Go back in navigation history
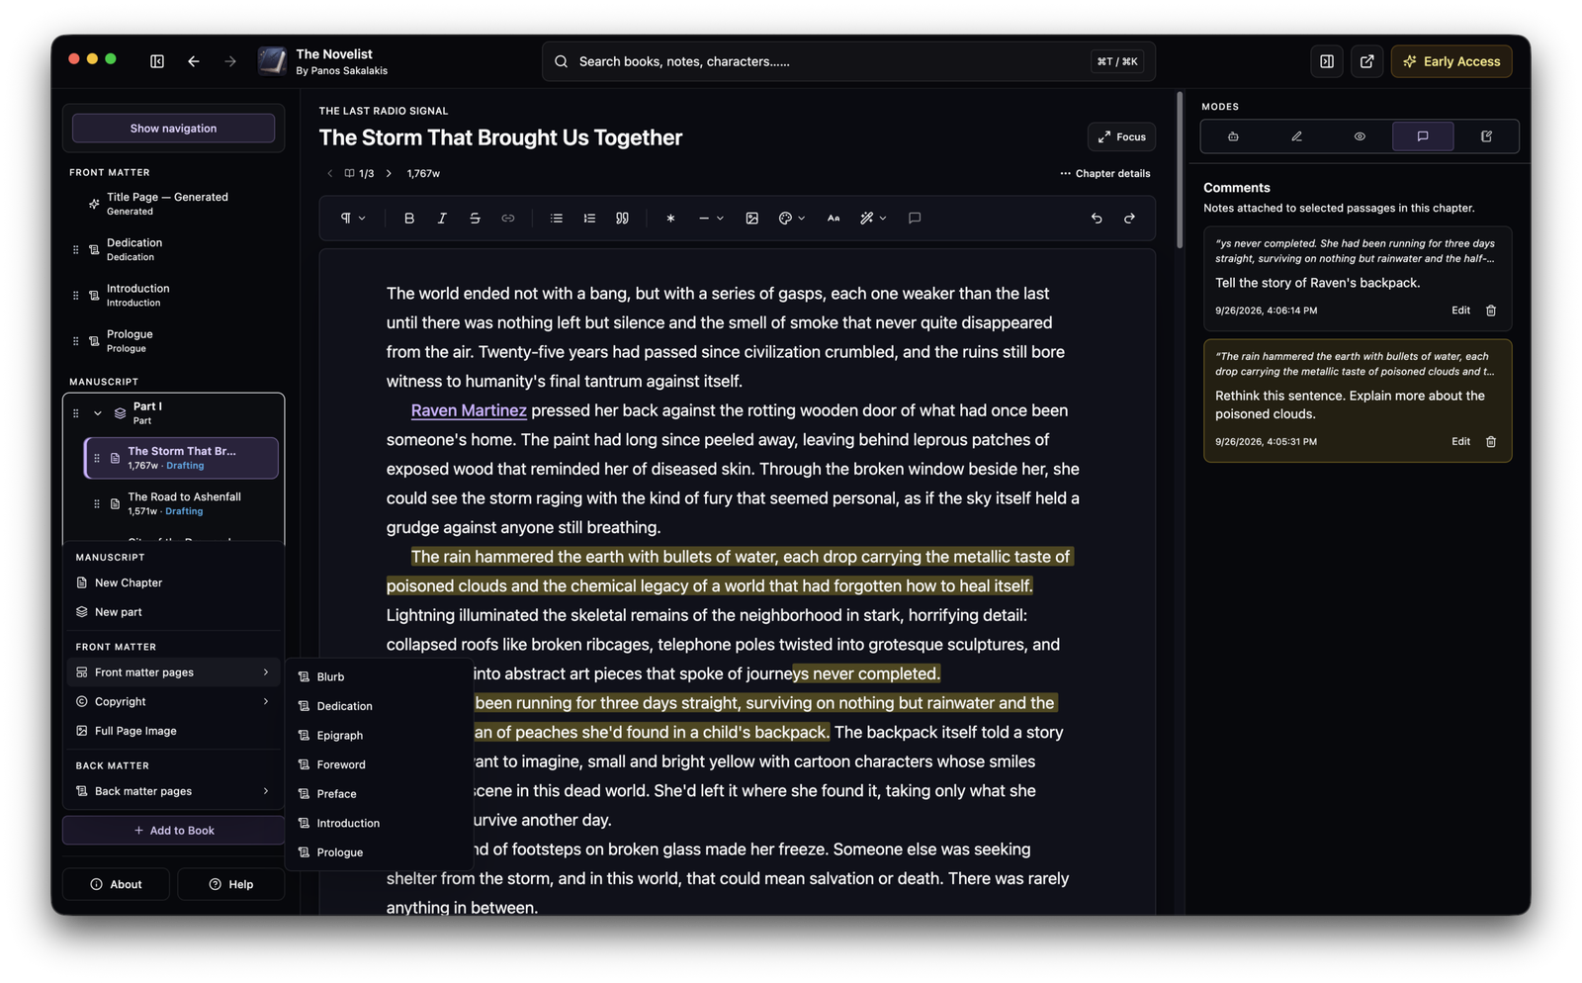Viewport: 1582px width, 983px height. point(194,61)
